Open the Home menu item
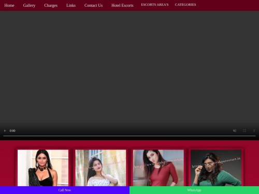 9,5
